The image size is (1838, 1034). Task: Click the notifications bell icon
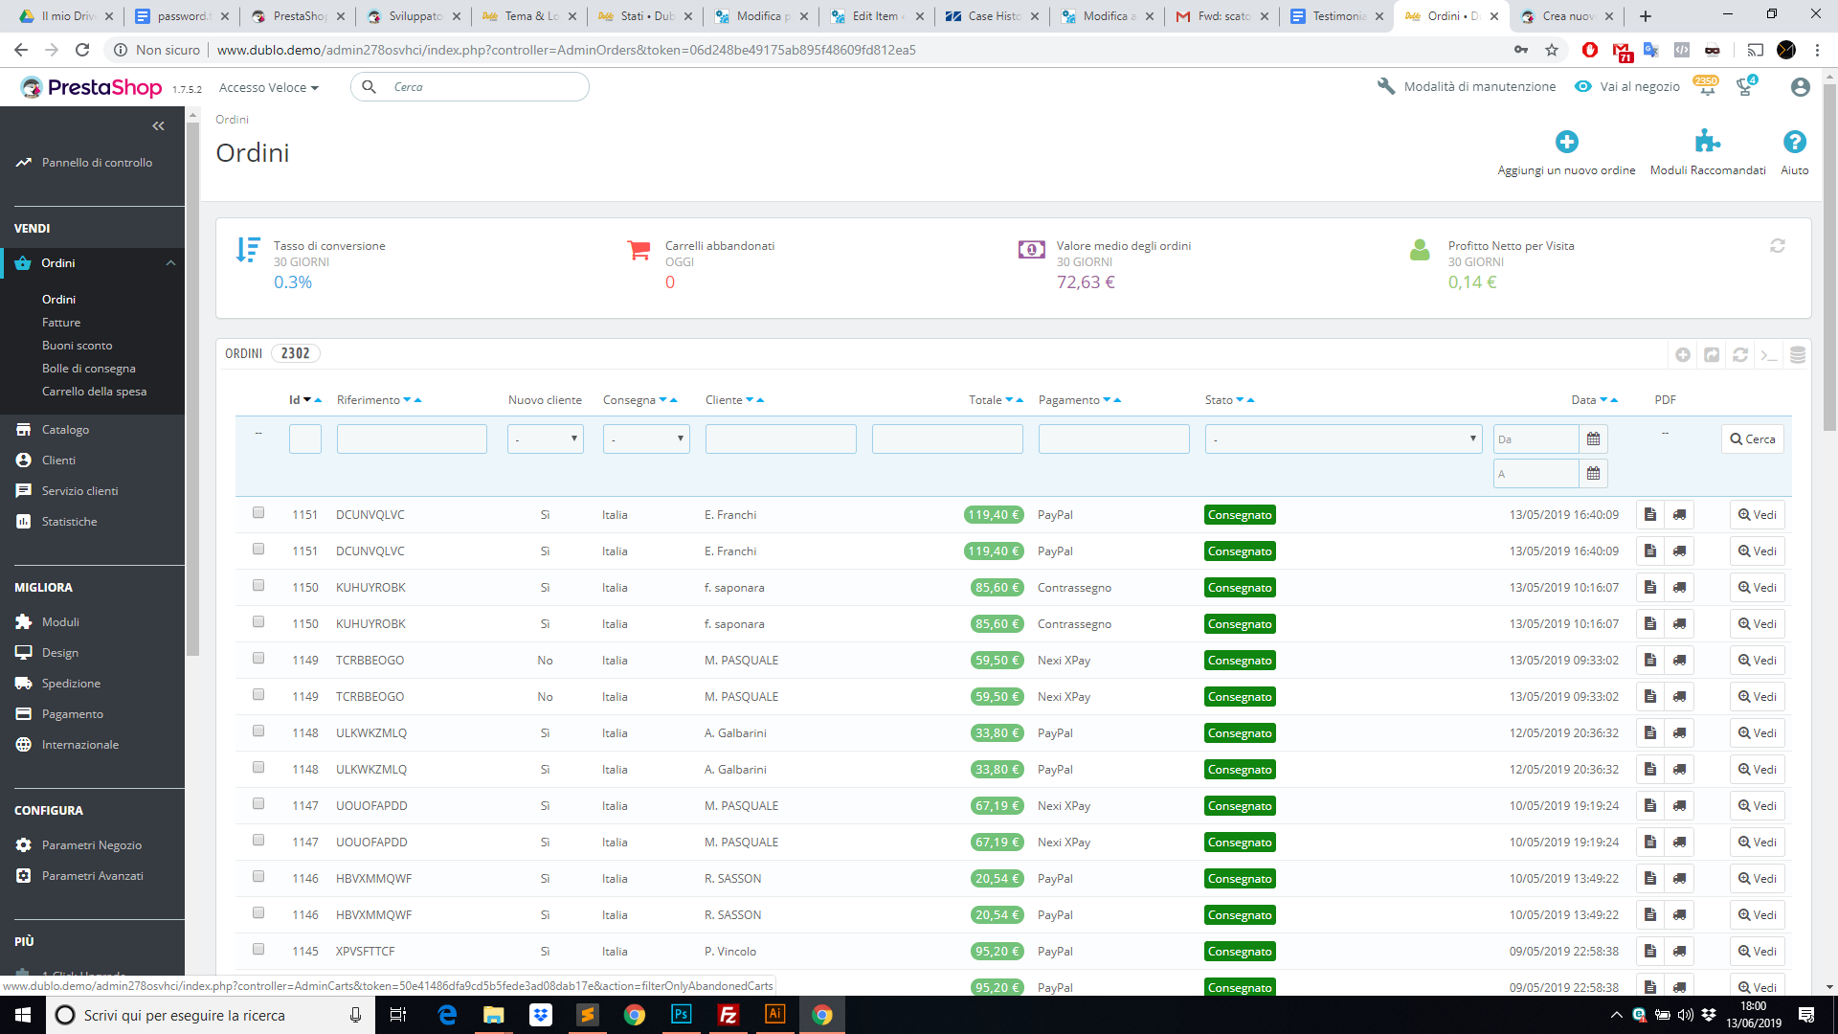tap(1707, 87)
